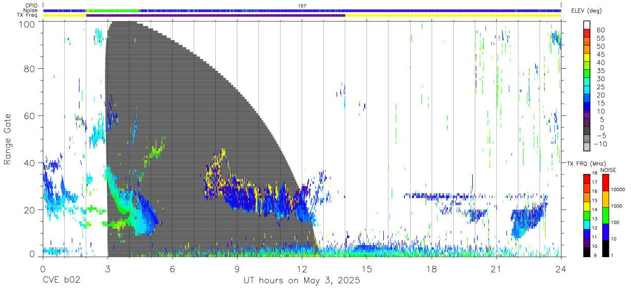This screenshot has height=291, width=631.
Task: Click the green 13 MHz frequency swatch
Action: [x=587, y=215]
